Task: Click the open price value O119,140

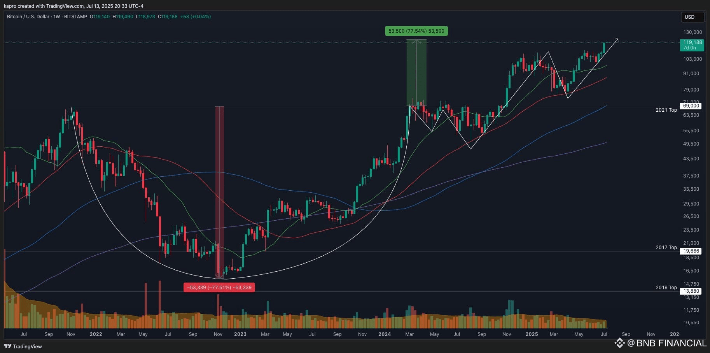Action: point(100,17)
